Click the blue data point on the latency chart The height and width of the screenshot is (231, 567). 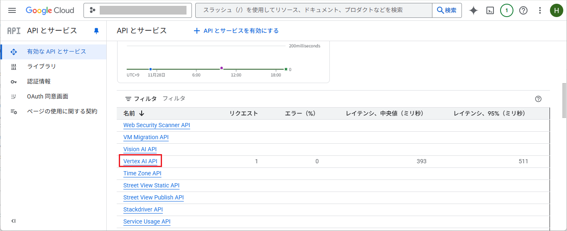point(150,69)
